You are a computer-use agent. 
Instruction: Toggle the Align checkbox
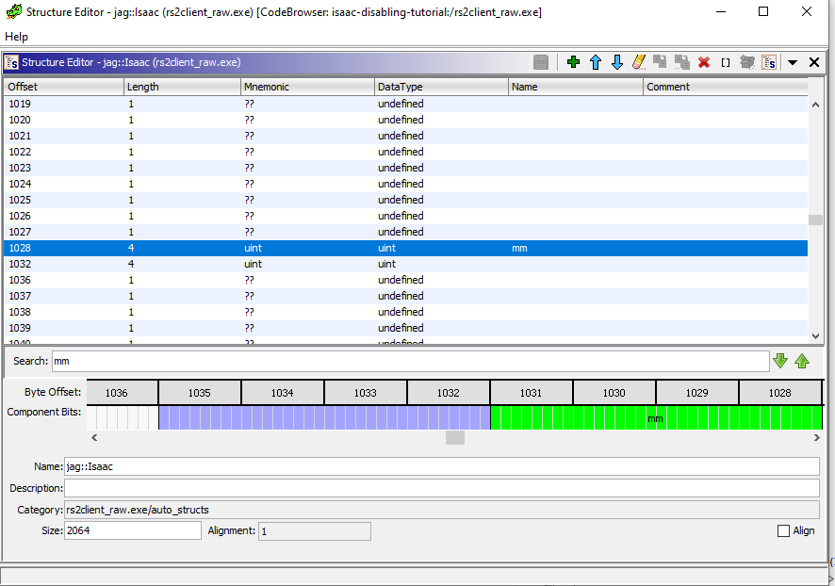(x=783, y=530)
